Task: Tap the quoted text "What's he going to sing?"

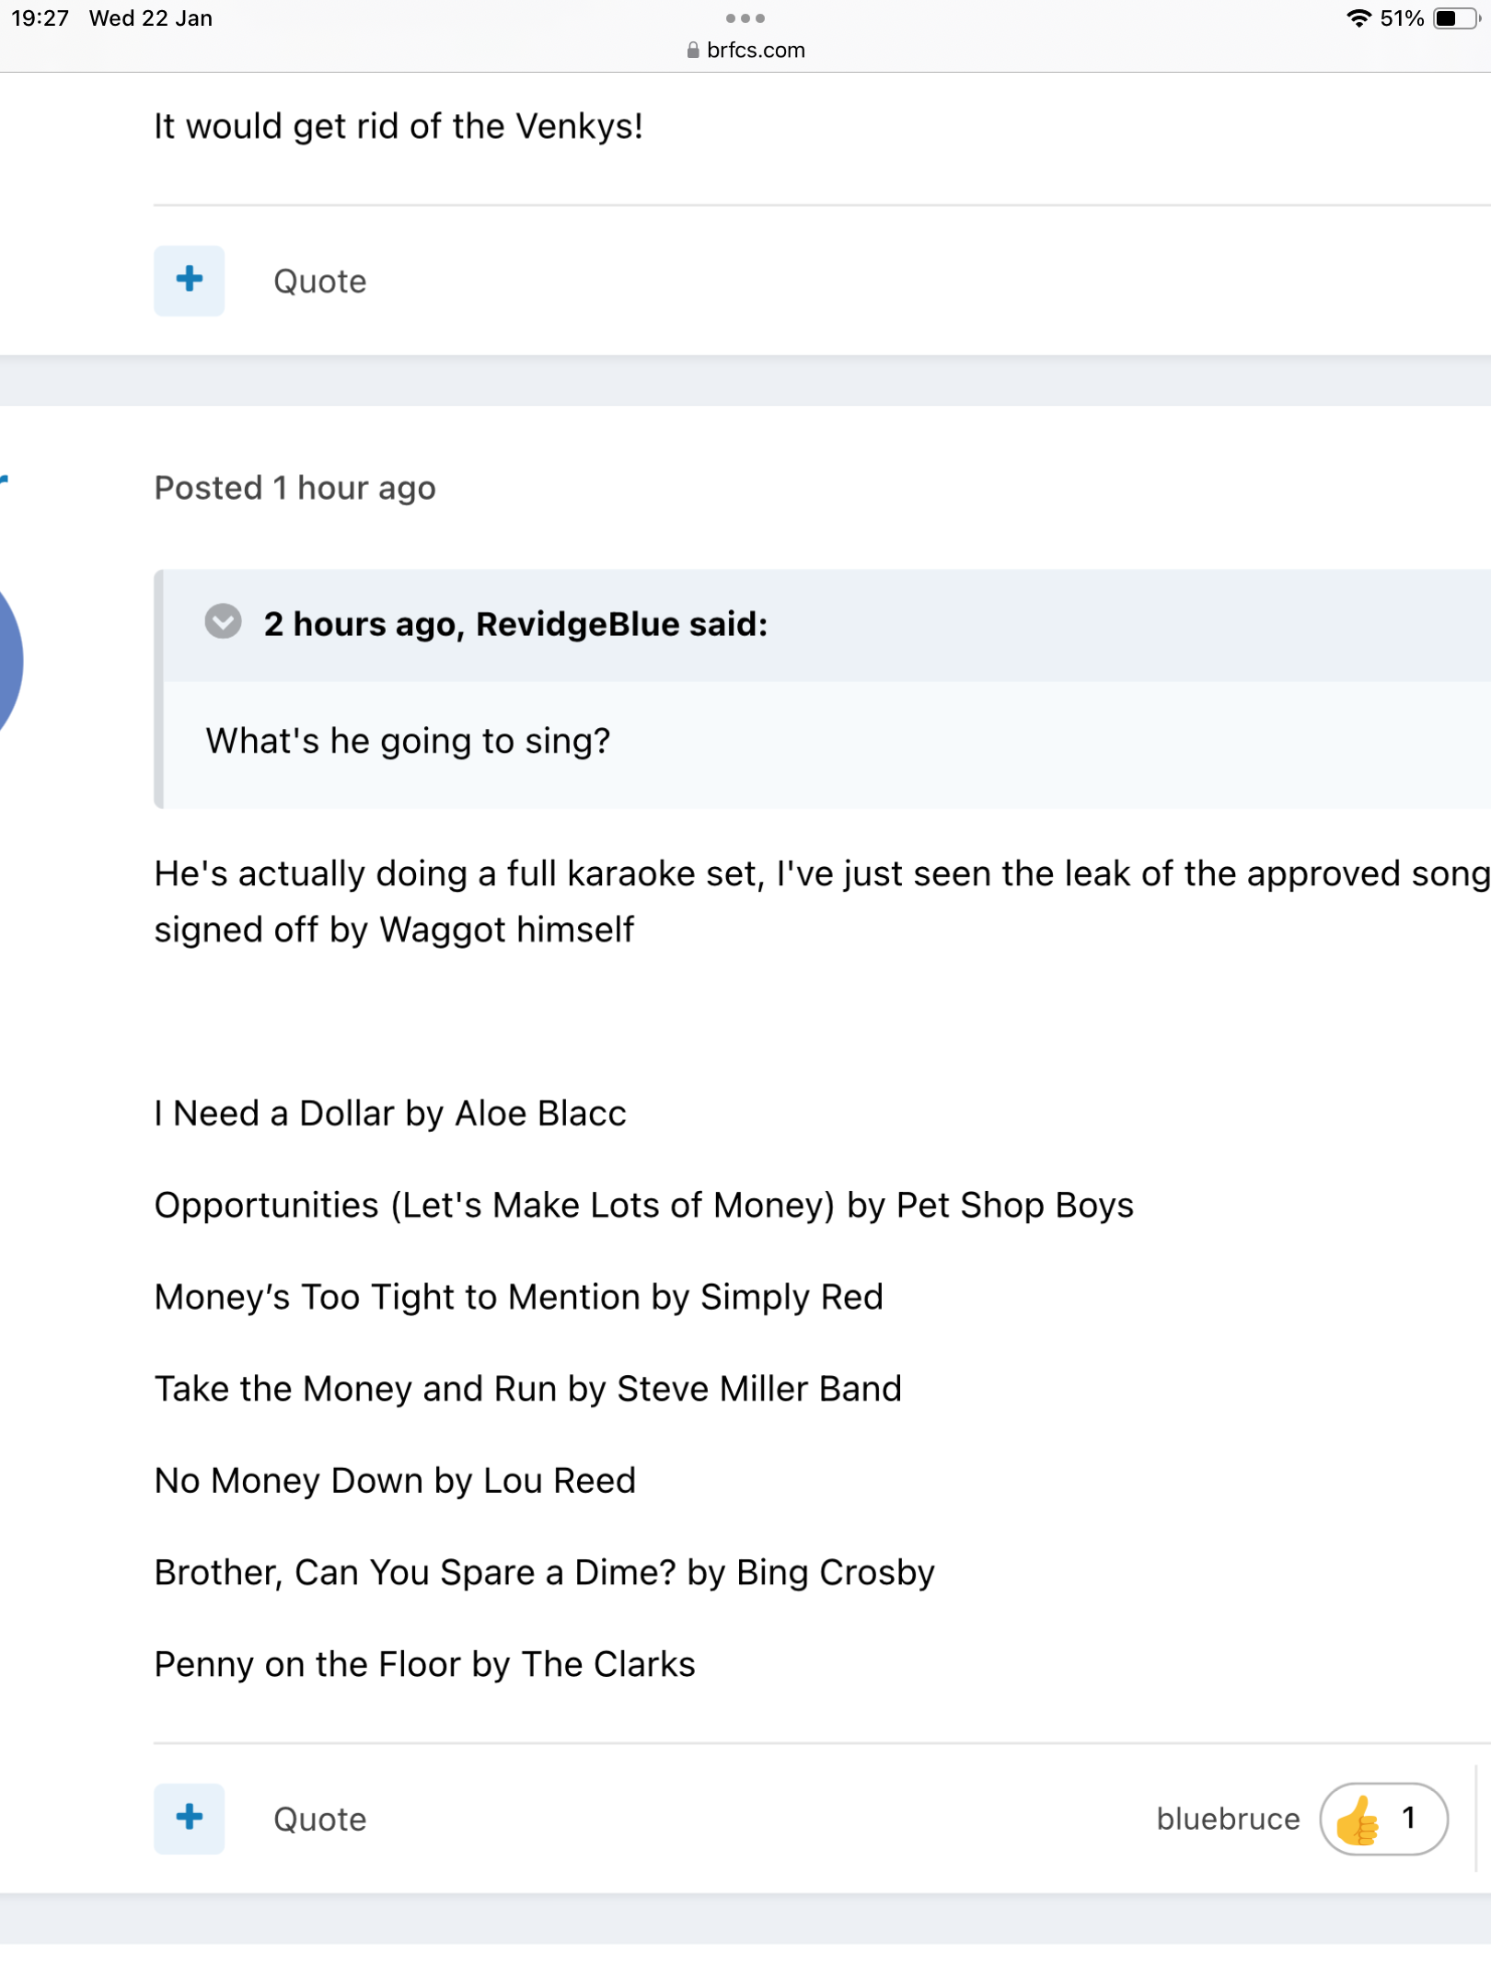Action: coord(408,741)
